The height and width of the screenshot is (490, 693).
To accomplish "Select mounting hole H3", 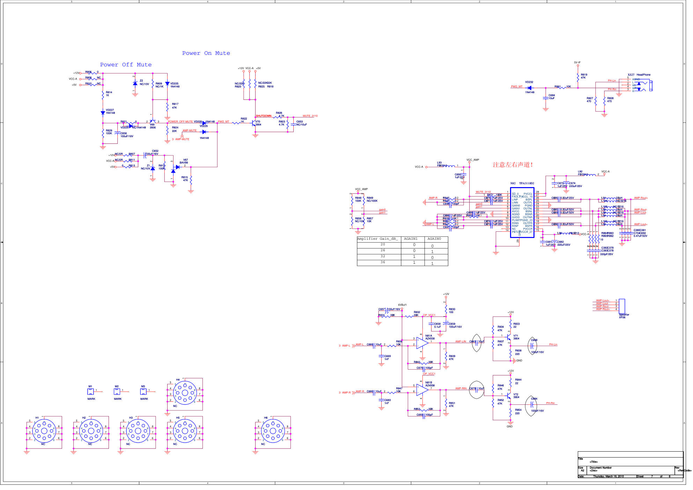I will coord(138,431).
